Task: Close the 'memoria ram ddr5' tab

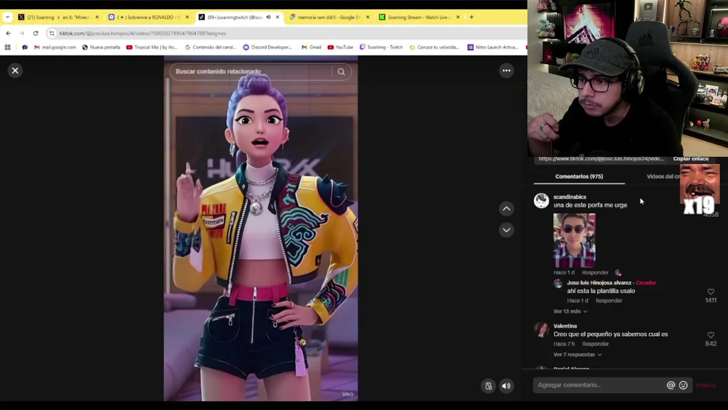Action: pos(367,17)
